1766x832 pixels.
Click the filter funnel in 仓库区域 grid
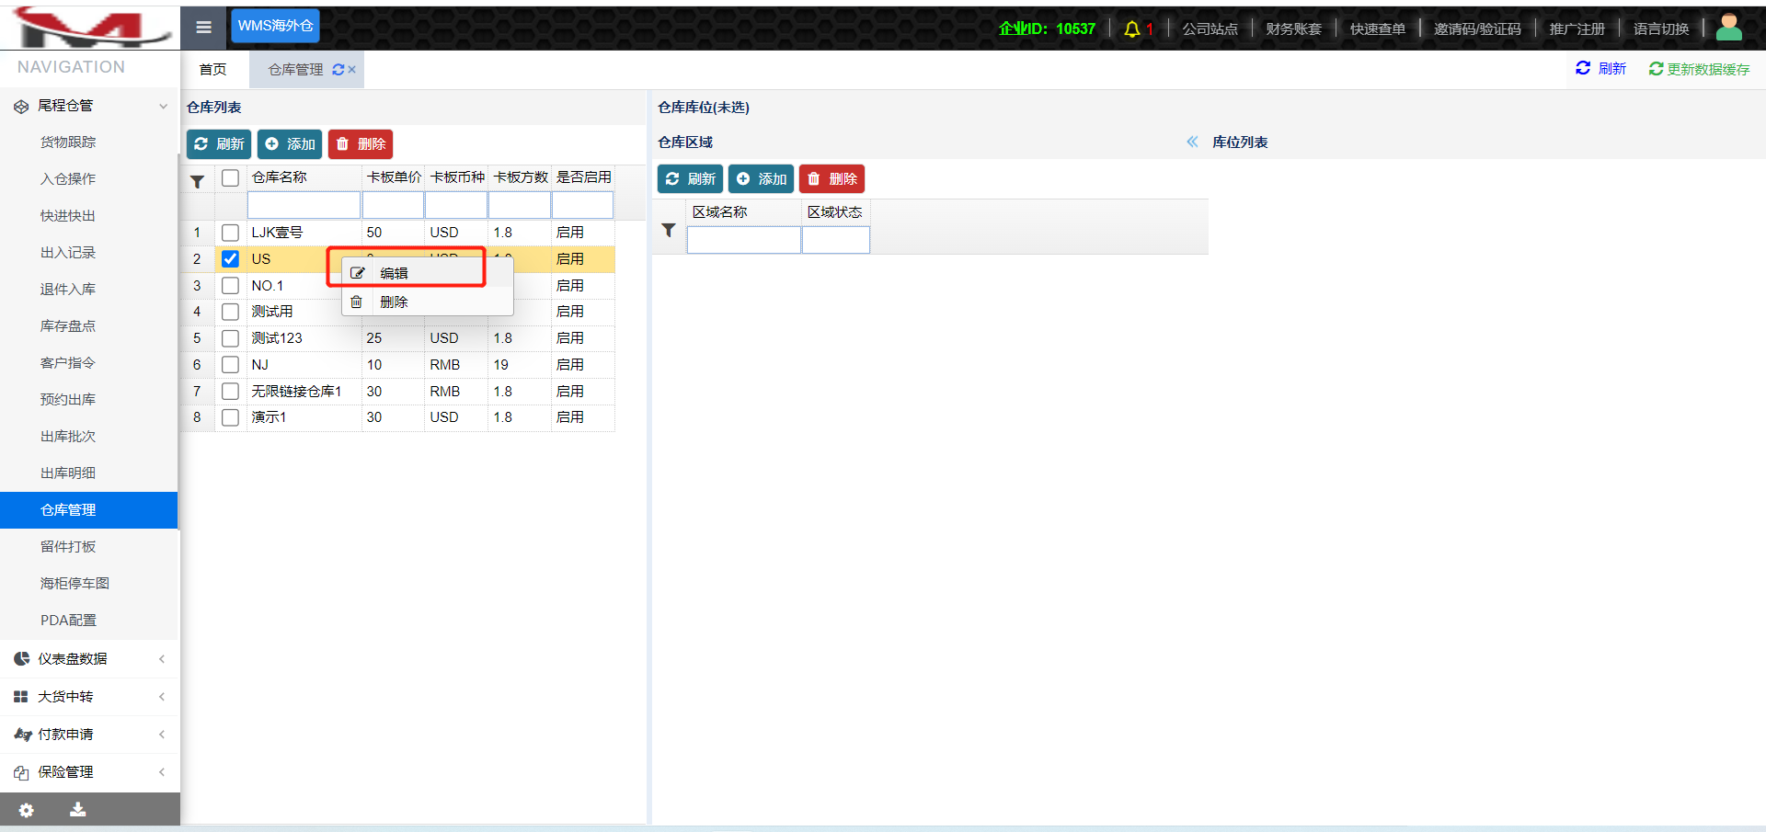click(x=669, y=230)
